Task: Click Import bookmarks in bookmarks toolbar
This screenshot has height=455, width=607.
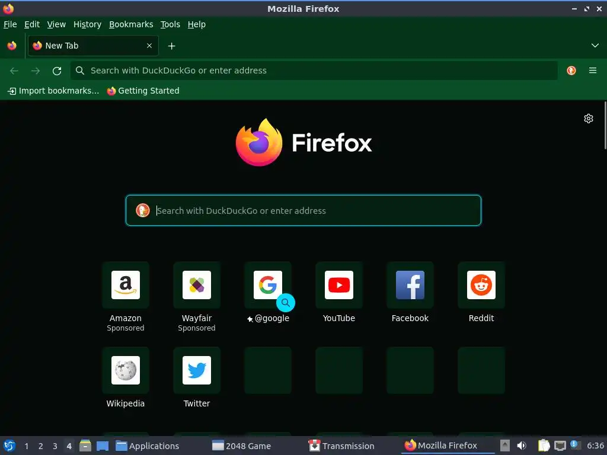Action: (x=53, y=91)
